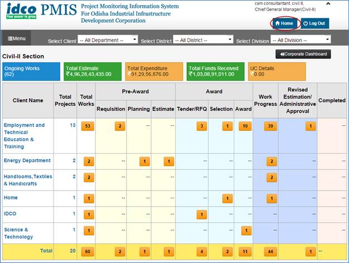Go back to Corporate Dashboard
The height and width of the screenshot is (263, 349).
[x=303, y=54]
